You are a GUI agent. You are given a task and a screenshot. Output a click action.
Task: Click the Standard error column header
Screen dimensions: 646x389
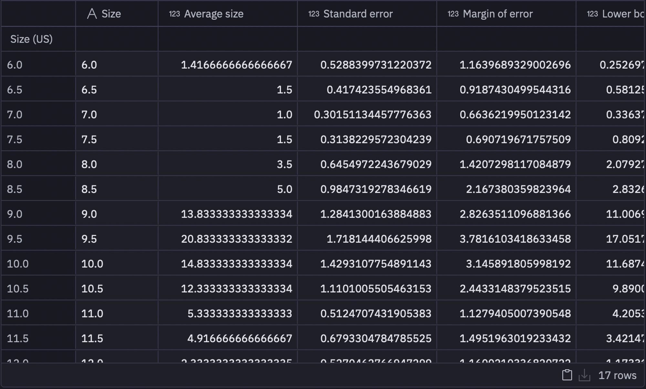[358, 14]
